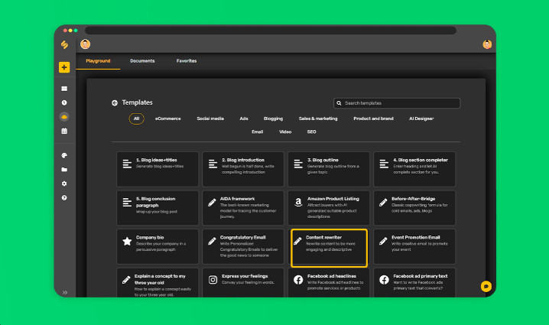Select the eCommerce category filter
Image resolution: width=549 pixels, height=325 pixels.
167,119
